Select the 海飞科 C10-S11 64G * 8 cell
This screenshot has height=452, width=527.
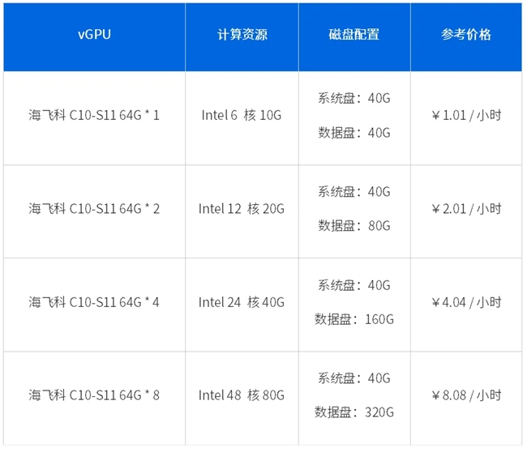[94, 395]
